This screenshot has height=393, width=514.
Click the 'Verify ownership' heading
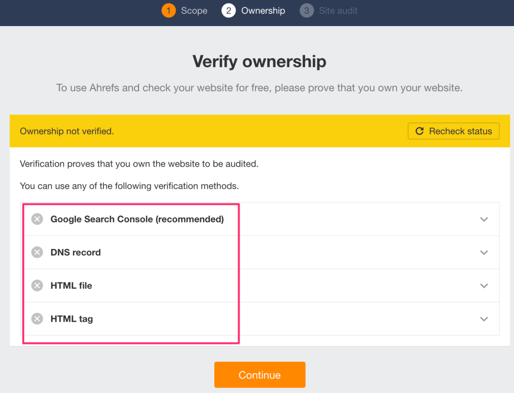tap(260, 62)
